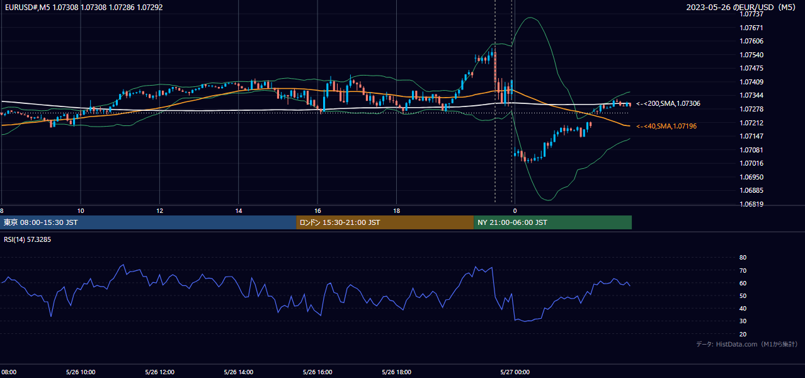
Task: Click the RSI 60 level label
Action: [743, 283]
